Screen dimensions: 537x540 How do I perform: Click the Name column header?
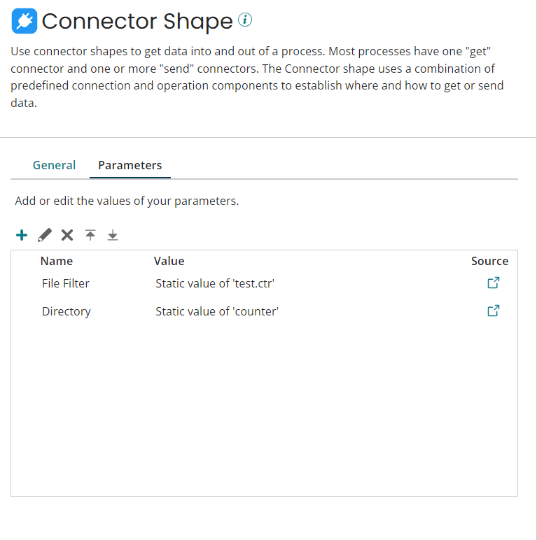click(x=57, y=261)
